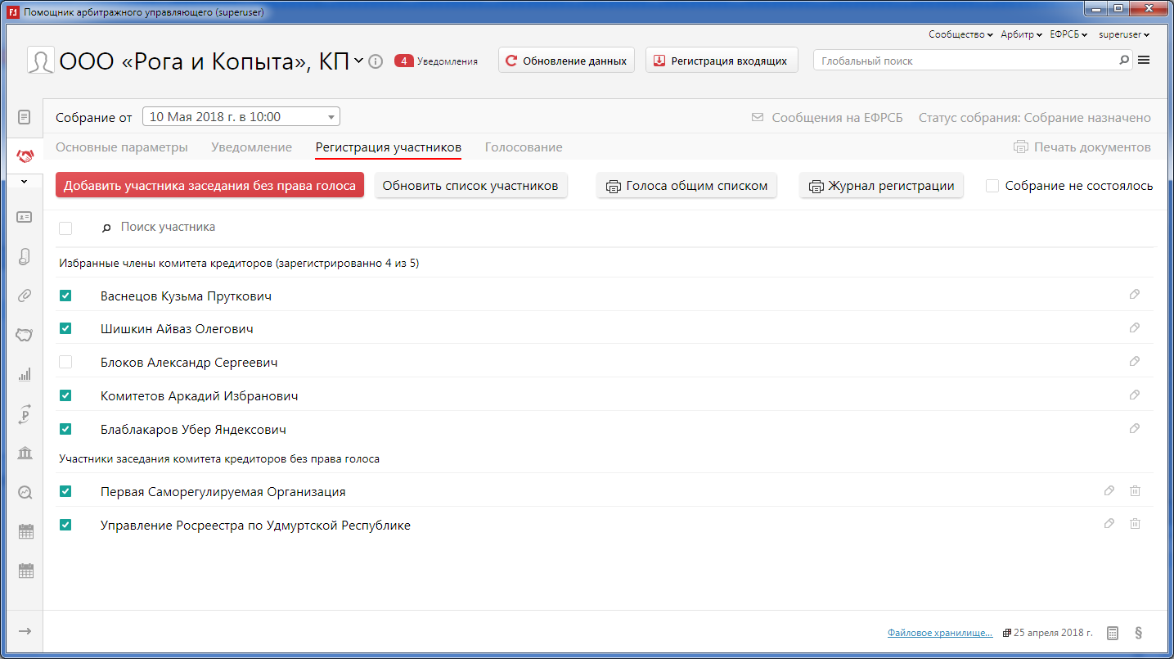Click the paperclip icon in the sidebar
The image size is (1174, 659).
coord(25,296)
